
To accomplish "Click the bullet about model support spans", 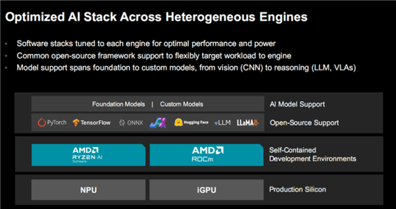I will pyautogui.click(x=186, y=68).
